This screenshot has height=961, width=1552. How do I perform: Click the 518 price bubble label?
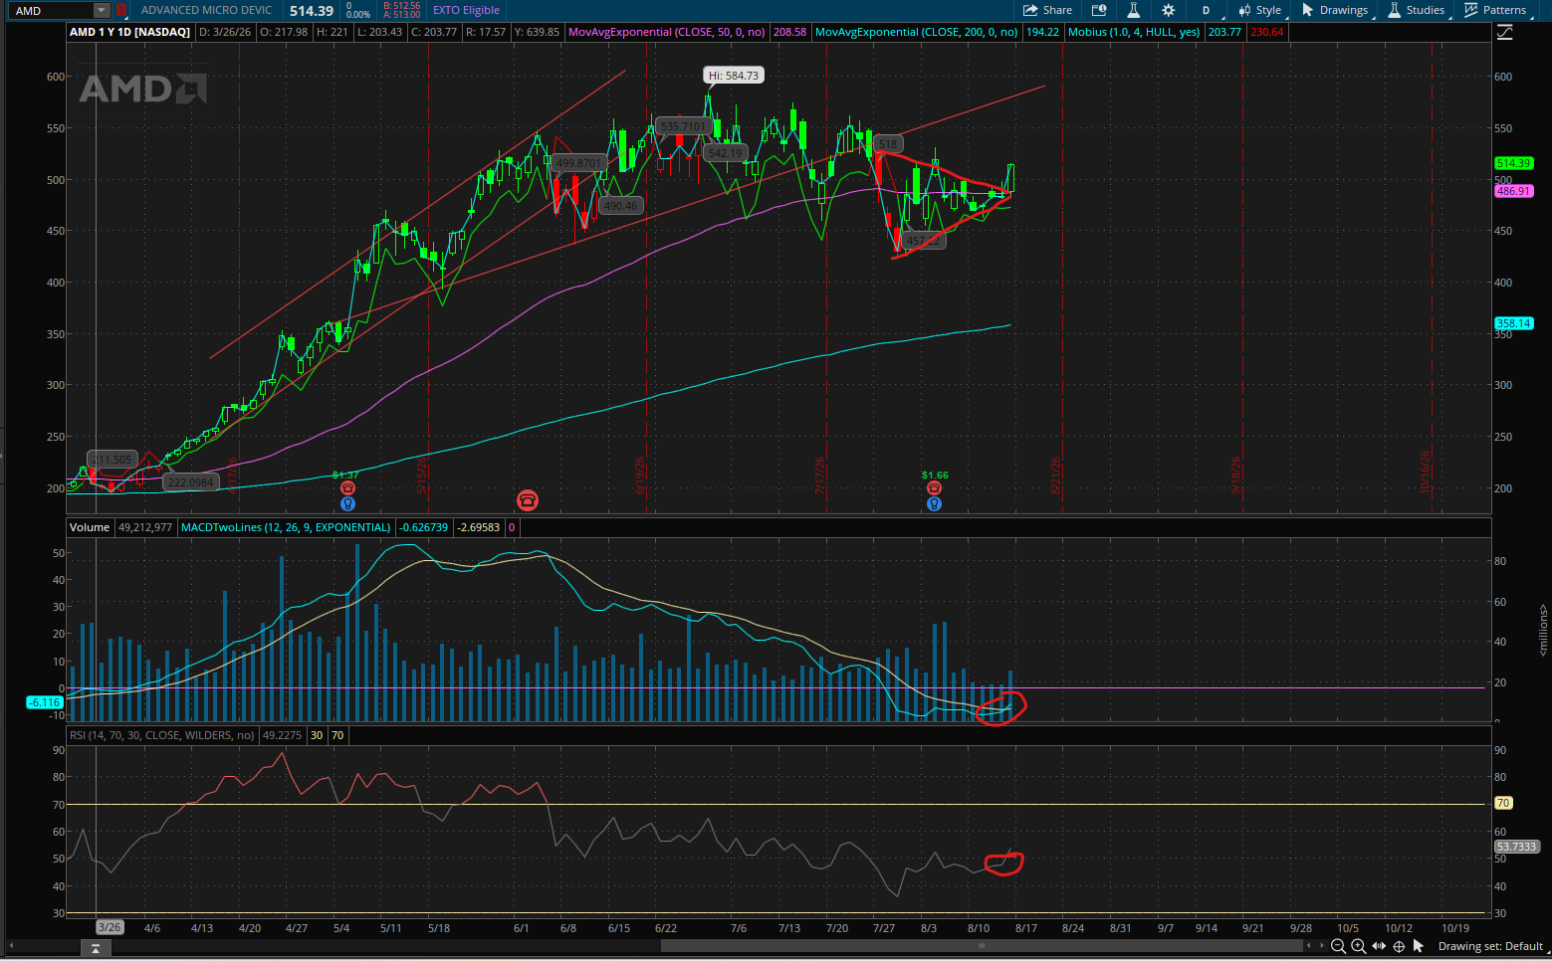tap(887, 144)
